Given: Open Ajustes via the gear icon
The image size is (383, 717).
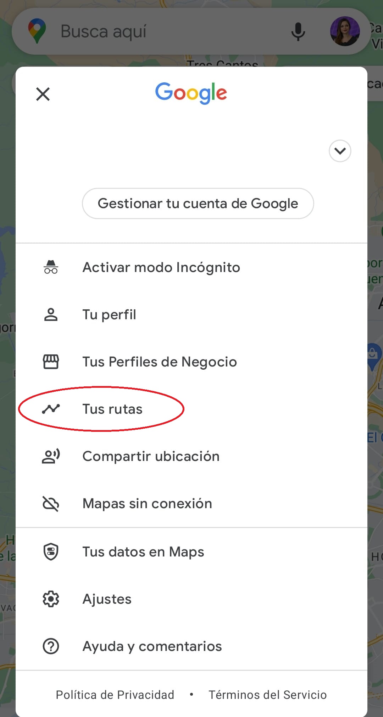Looking at the screenshot, I should point(51,599).
